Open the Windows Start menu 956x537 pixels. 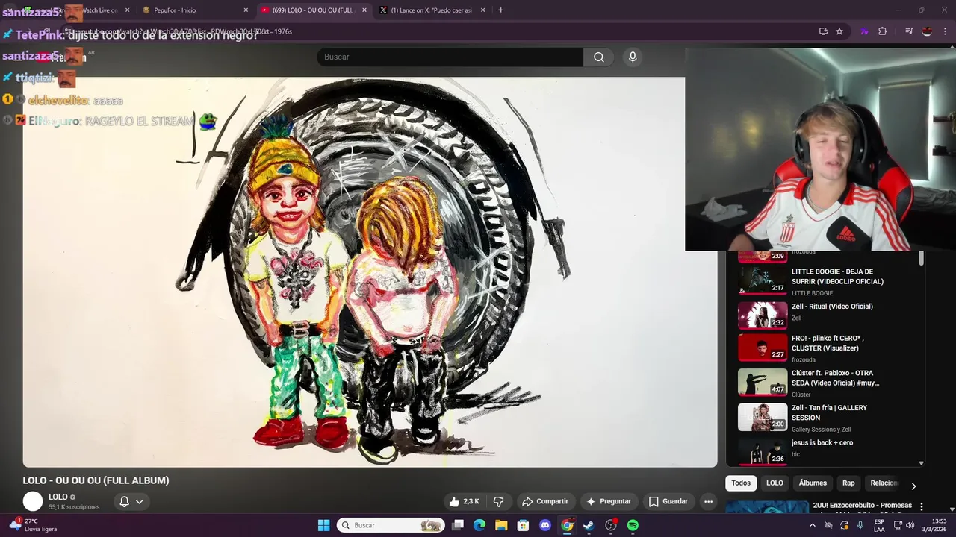[323, 525]
